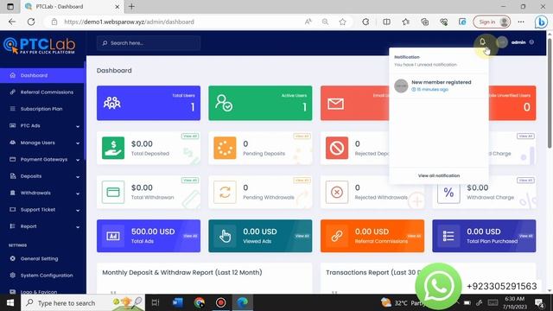
Task: Click the PTCLab logo
Action: point(40,46)
